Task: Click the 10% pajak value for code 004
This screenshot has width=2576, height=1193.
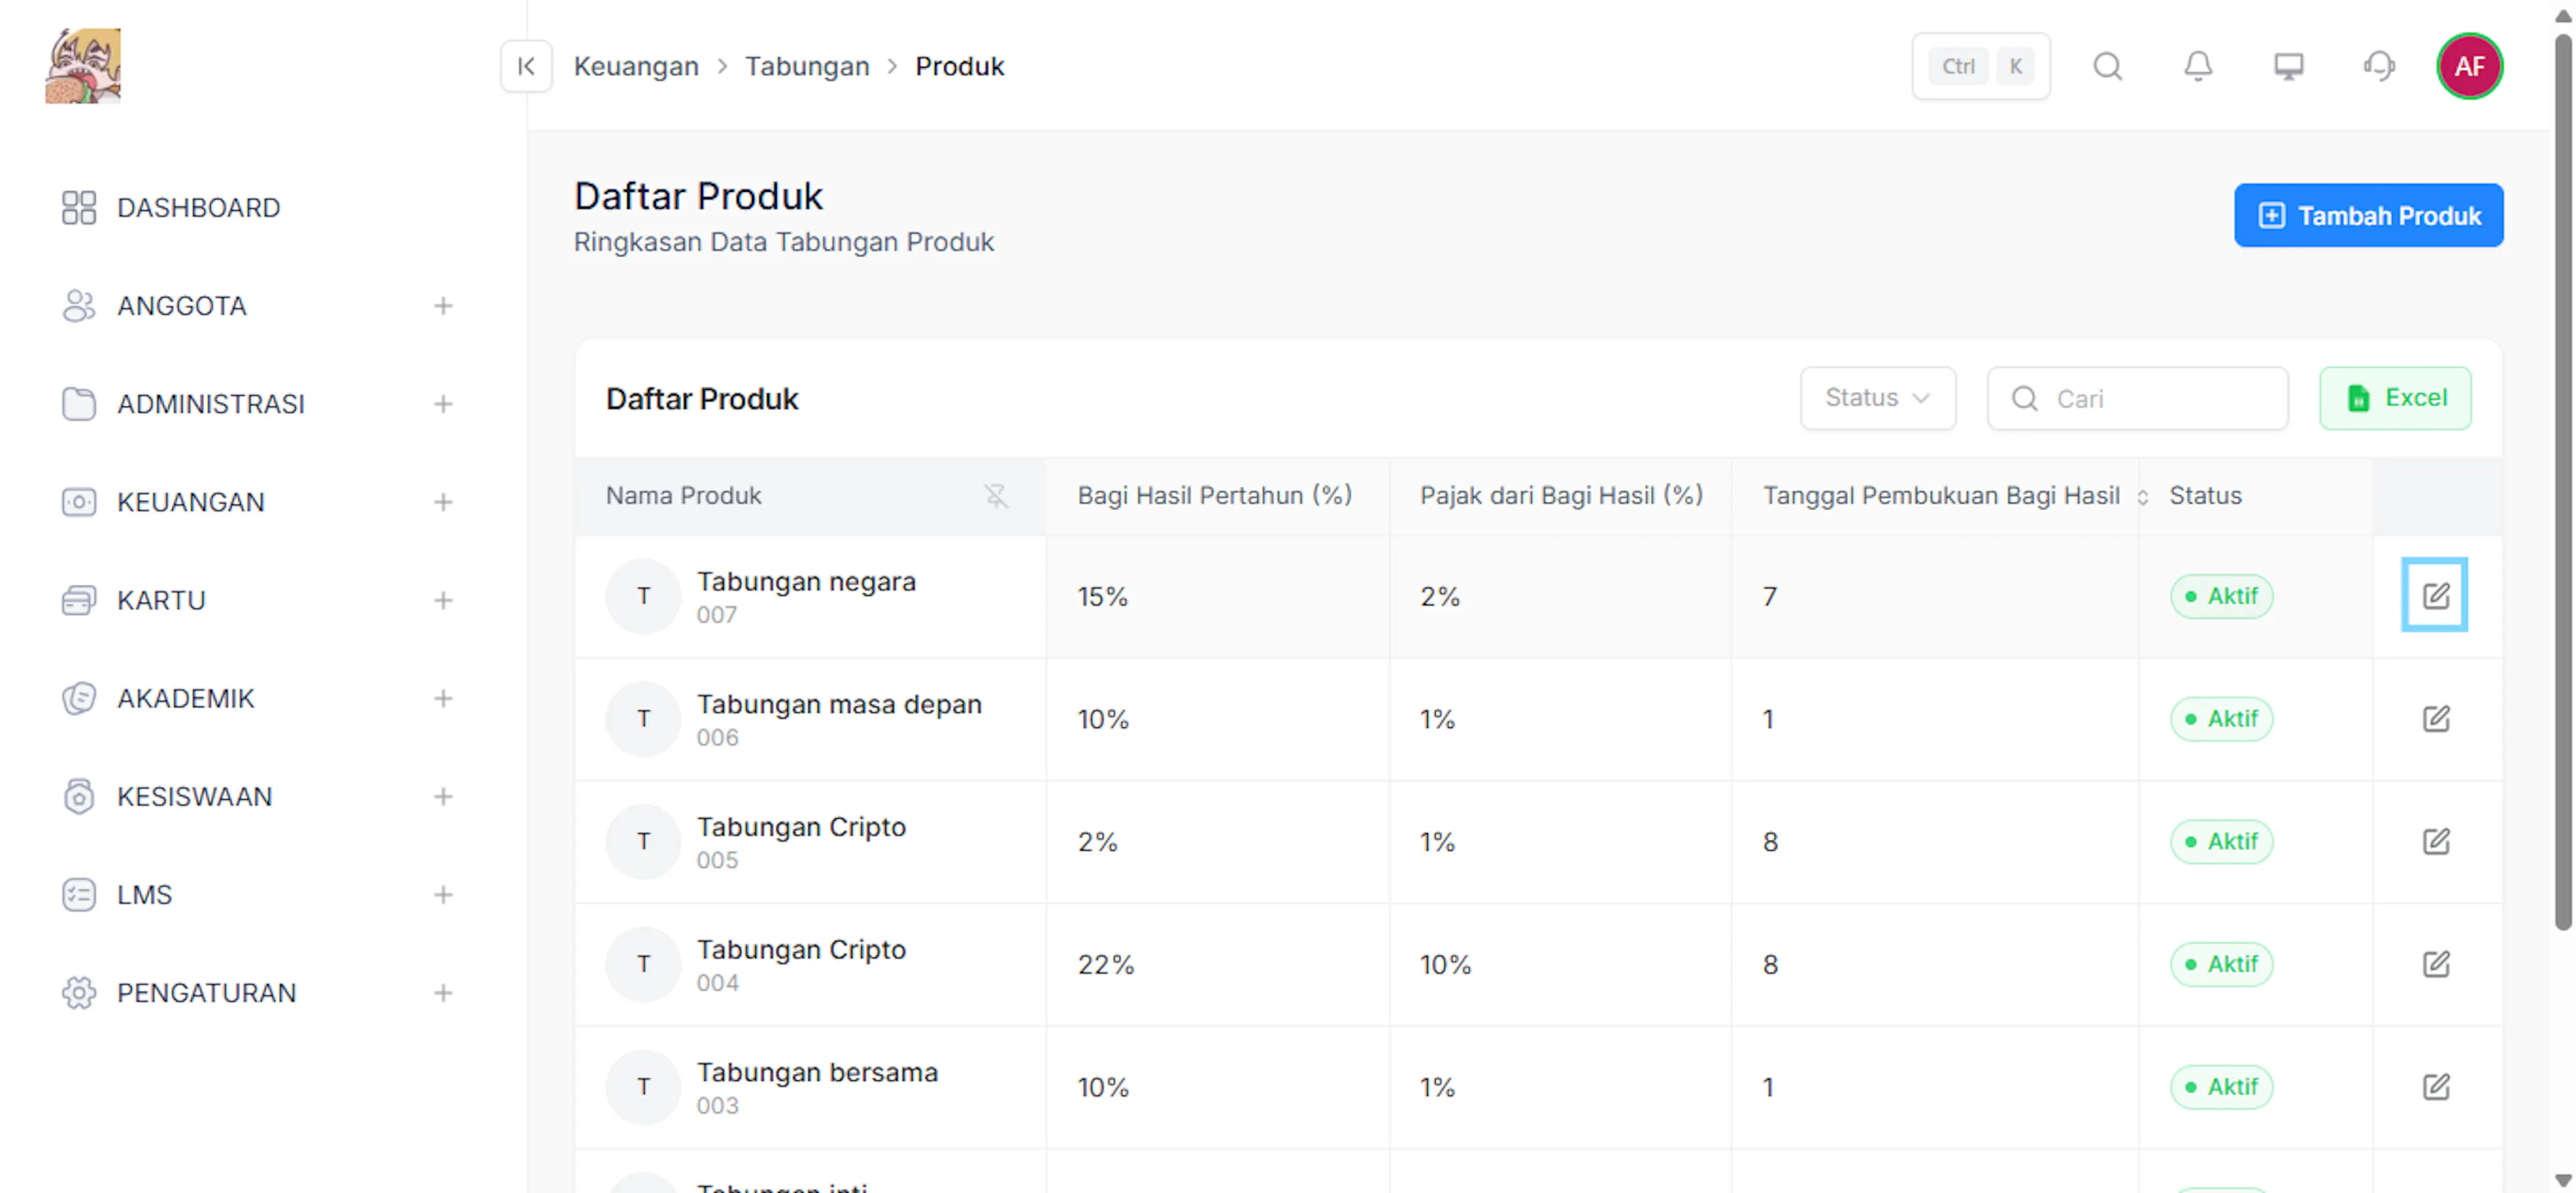Action: coord(1445,965)
